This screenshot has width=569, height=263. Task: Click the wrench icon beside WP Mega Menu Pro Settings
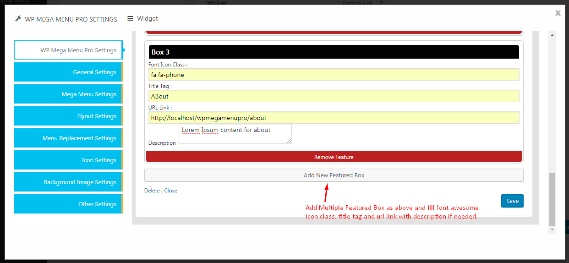click(x=18, y=19)
